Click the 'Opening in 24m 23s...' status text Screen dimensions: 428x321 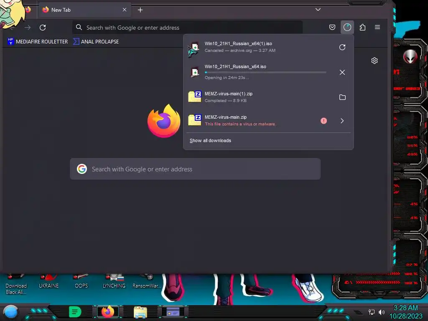[227, 77]
